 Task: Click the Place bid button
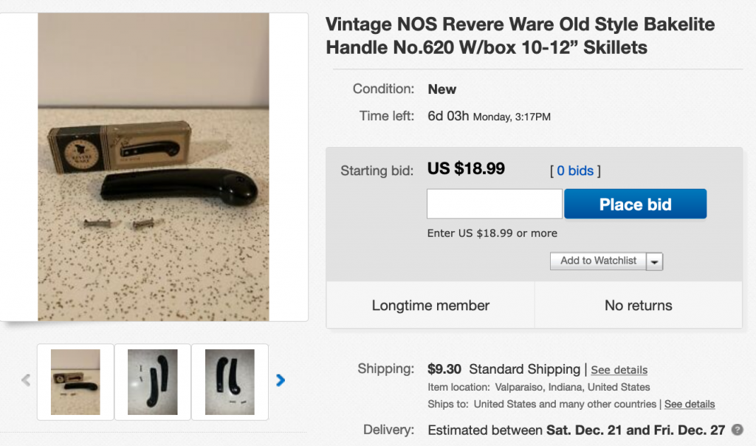(636, 204)
